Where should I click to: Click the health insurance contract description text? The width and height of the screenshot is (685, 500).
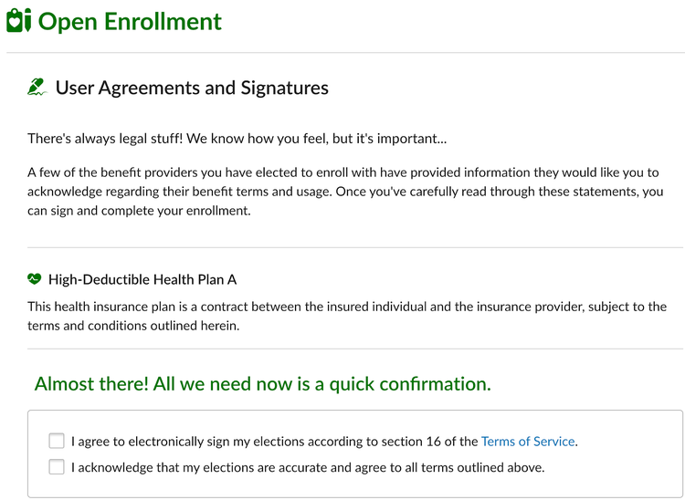coord(347,316)
